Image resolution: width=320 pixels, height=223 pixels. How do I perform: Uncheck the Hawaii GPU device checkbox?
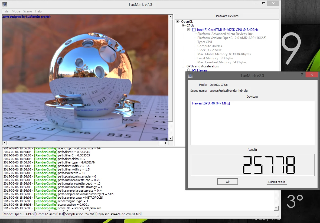(x=194, y=70)
